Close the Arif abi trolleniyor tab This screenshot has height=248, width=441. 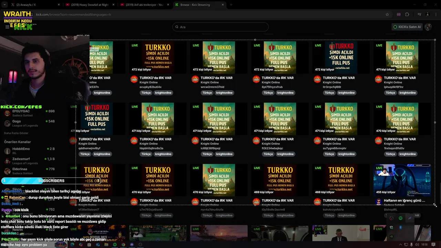pos(168,5)
